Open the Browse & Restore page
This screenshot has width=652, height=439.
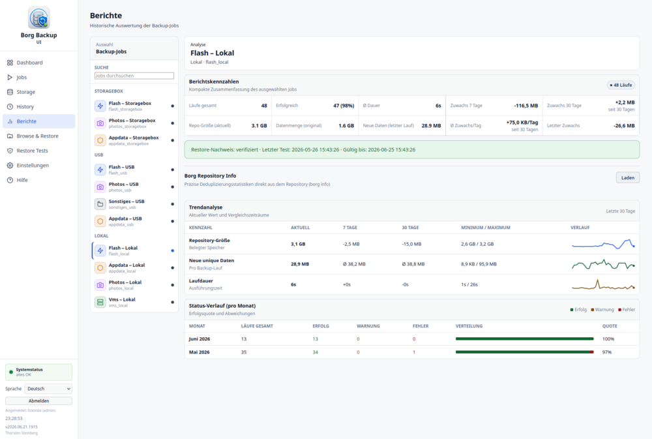pos(38,136)
